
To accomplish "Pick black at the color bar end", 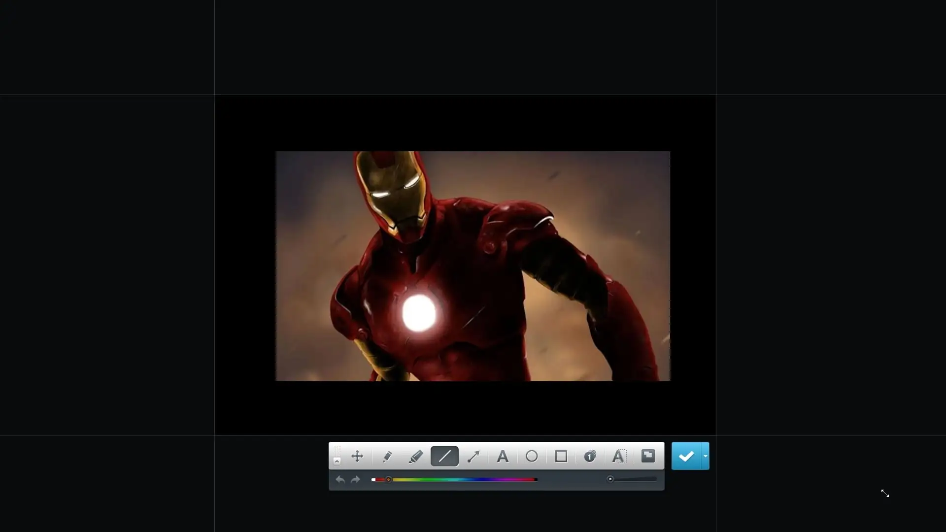I will point(536,479).
